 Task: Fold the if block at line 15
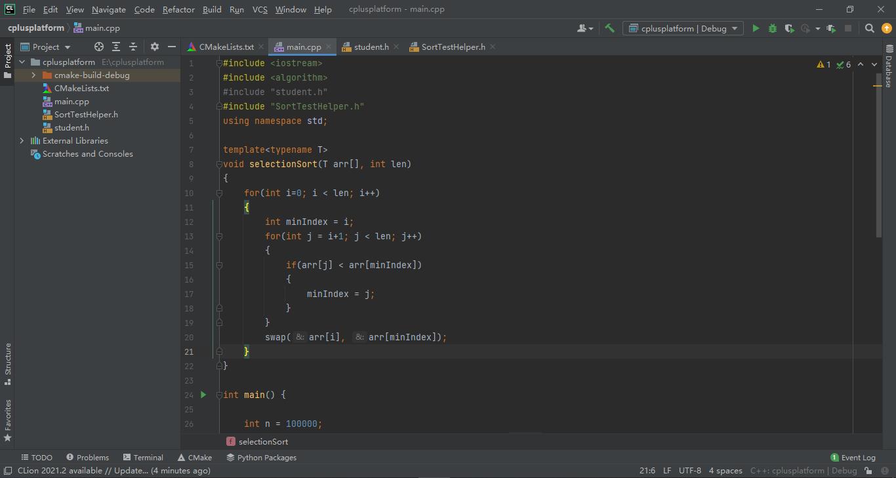tap(219, 265)
